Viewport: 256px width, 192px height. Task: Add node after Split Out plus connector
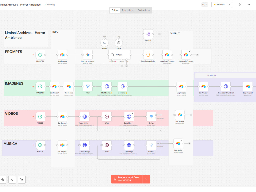[159, 34]
